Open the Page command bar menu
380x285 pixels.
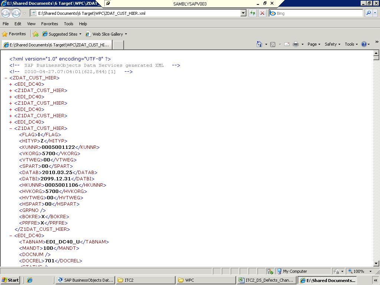(314, 44)
